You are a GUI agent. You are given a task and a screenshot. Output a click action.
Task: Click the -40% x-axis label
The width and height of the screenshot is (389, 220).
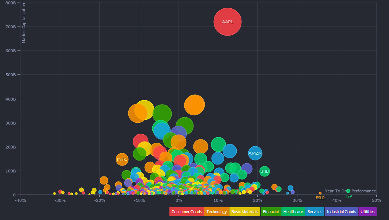tap(20, 200)
